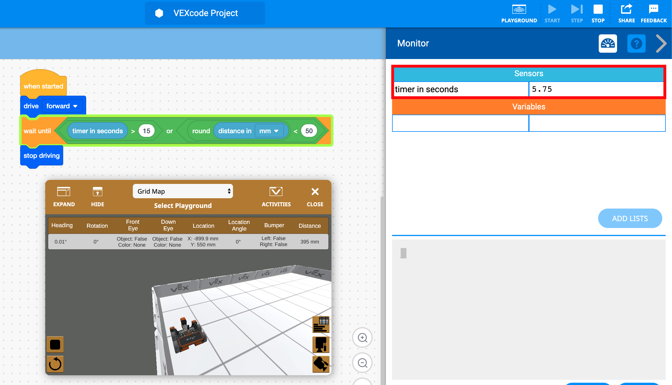Open the Monitor dashboard gauge icon

point(608,44)
